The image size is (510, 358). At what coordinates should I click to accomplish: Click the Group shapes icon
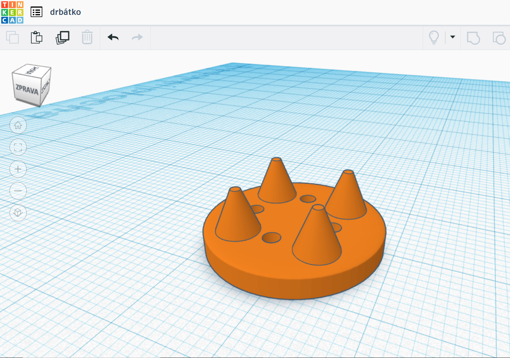tap(473, 38)
